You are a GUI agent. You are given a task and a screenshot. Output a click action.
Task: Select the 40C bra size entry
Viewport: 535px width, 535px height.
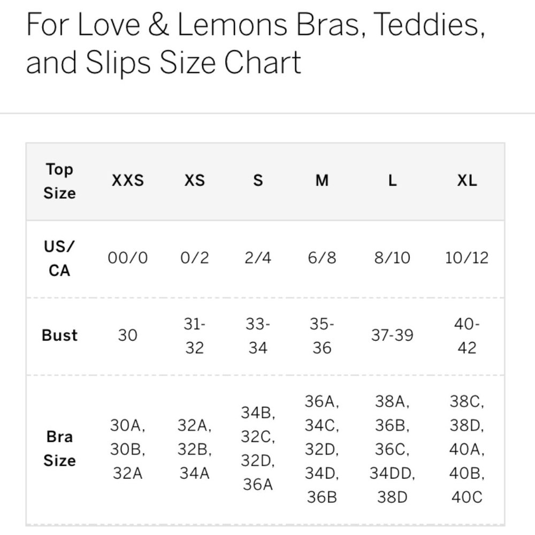click(467, 497)
